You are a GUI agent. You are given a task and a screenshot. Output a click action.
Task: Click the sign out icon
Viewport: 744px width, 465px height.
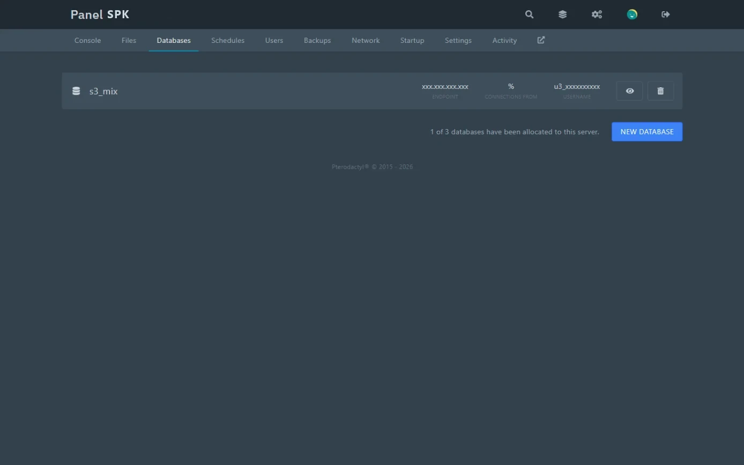(666, 14)
